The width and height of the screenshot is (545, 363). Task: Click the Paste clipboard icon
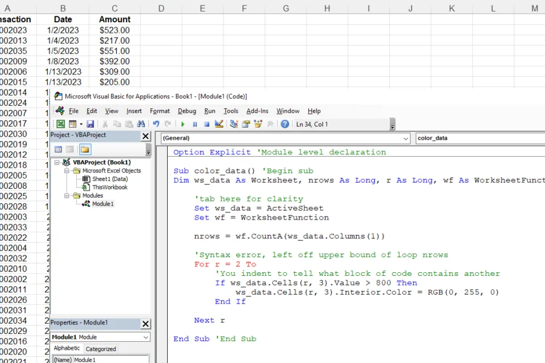tap(129, 124)
